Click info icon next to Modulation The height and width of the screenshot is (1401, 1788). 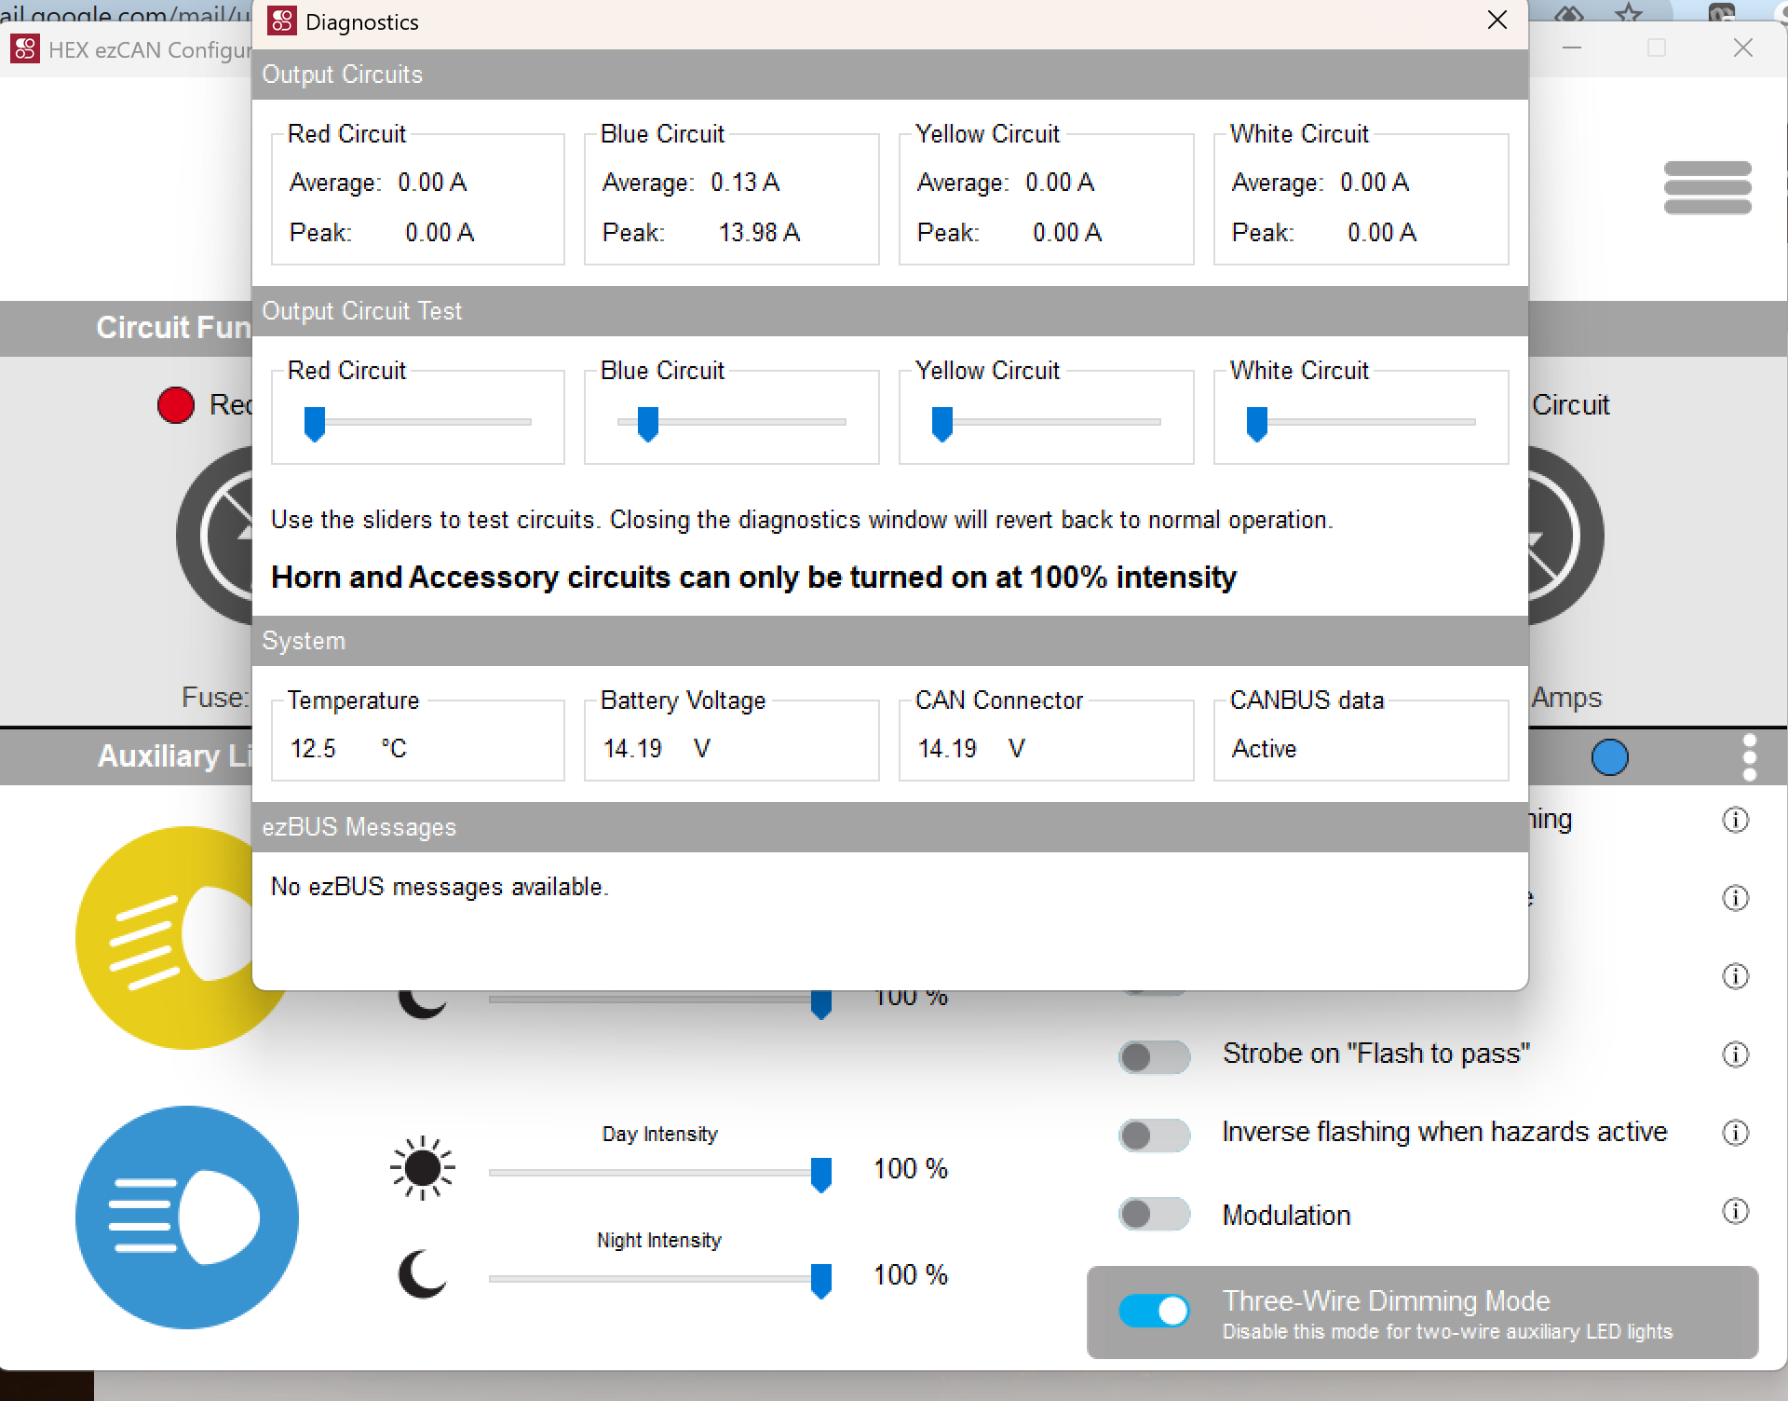coord(1735,1211)
